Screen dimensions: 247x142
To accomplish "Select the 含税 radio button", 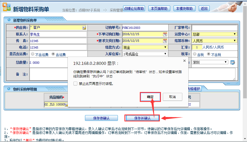I will [195, 54].
